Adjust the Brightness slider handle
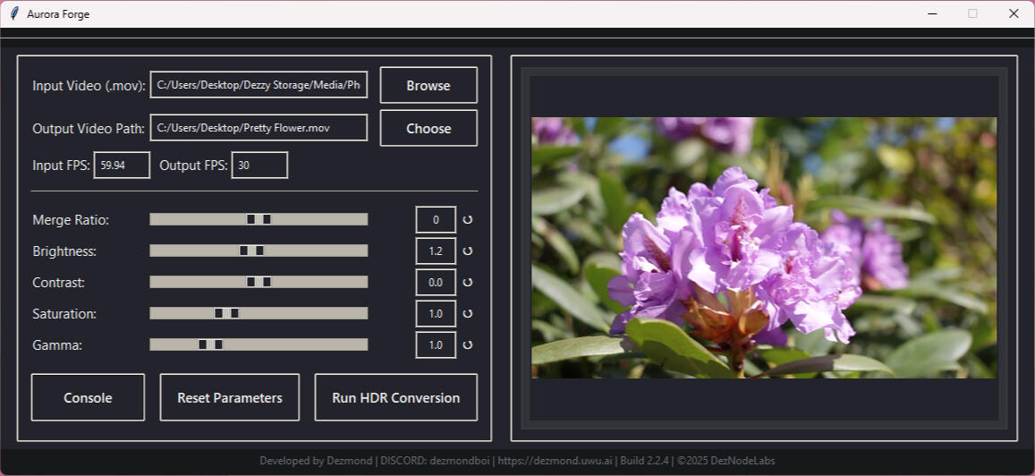Image resolution: width=1035 pixels, height=476 pixels. [251, 251]
